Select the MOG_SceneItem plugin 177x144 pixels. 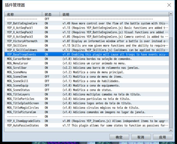point(87,76)
